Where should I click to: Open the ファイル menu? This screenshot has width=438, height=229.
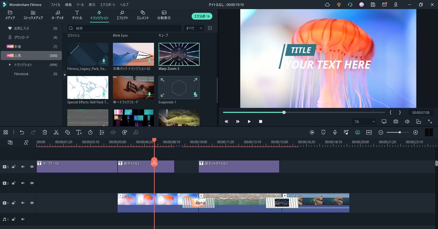tap(55, 5)
